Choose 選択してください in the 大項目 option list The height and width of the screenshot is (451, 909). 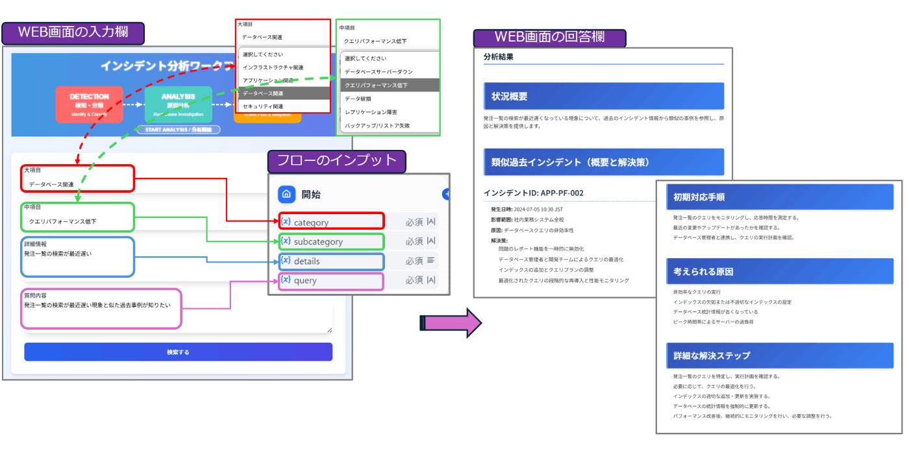pos(283,55)
